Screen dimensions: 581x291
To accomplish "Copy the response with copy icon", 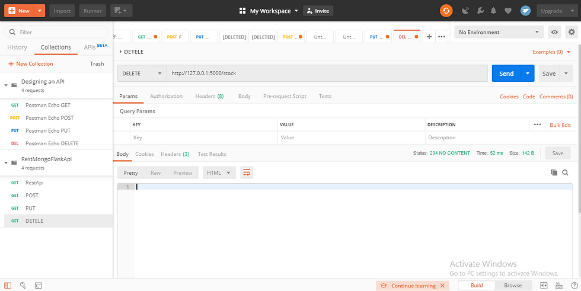I will [x=554, y=172].
